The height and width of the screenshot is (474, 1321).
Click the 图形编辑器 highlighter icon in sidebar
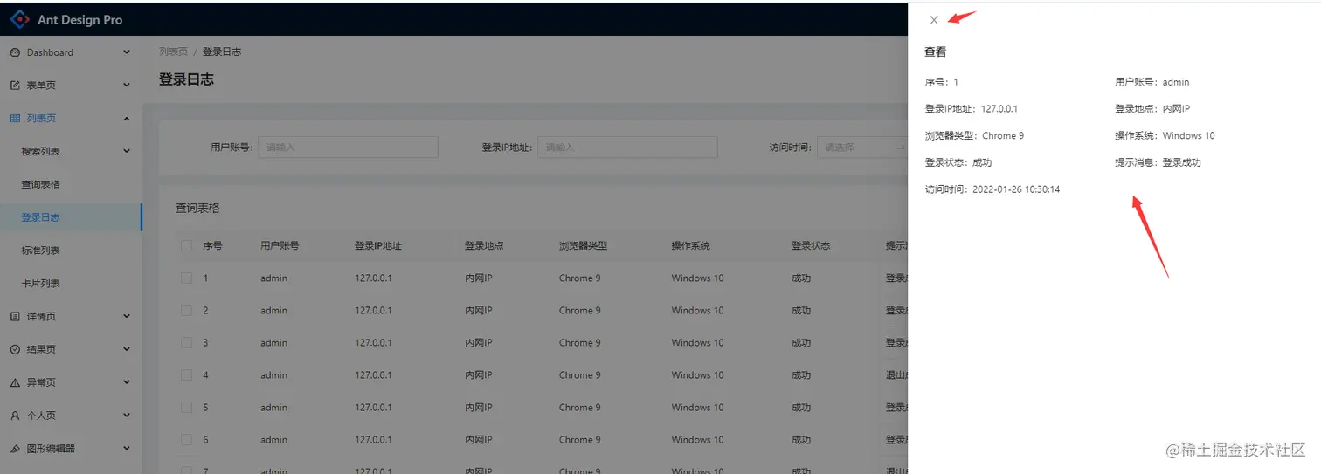click(x=15, y=449)
